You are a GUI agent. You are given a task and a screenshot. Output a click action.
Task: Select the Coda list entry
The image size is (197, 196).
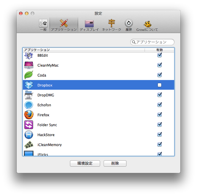(42, 75)
